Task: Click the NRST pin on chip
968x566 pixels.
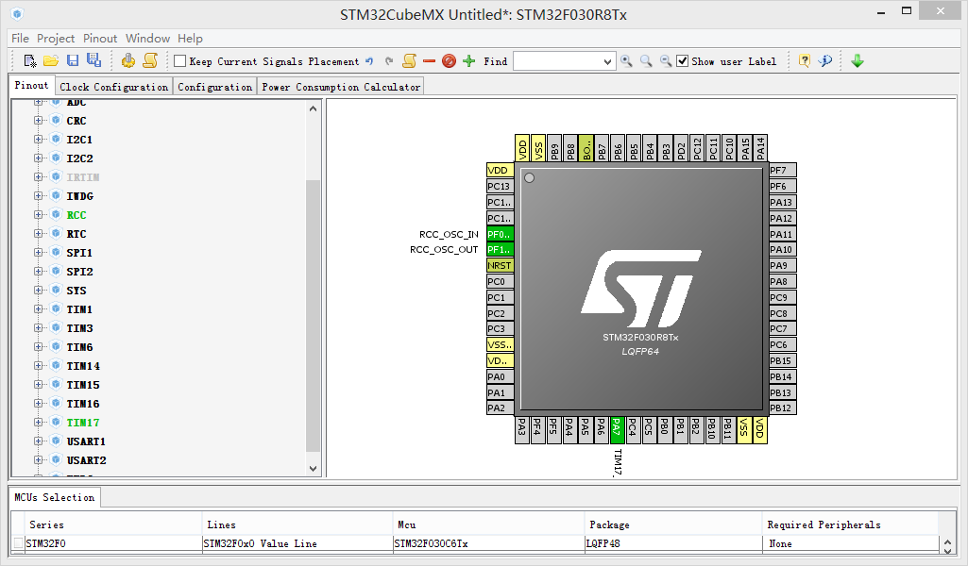Action: [500, 266]
